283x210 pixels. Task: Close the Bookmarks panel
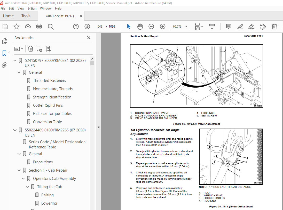[89, 38]
